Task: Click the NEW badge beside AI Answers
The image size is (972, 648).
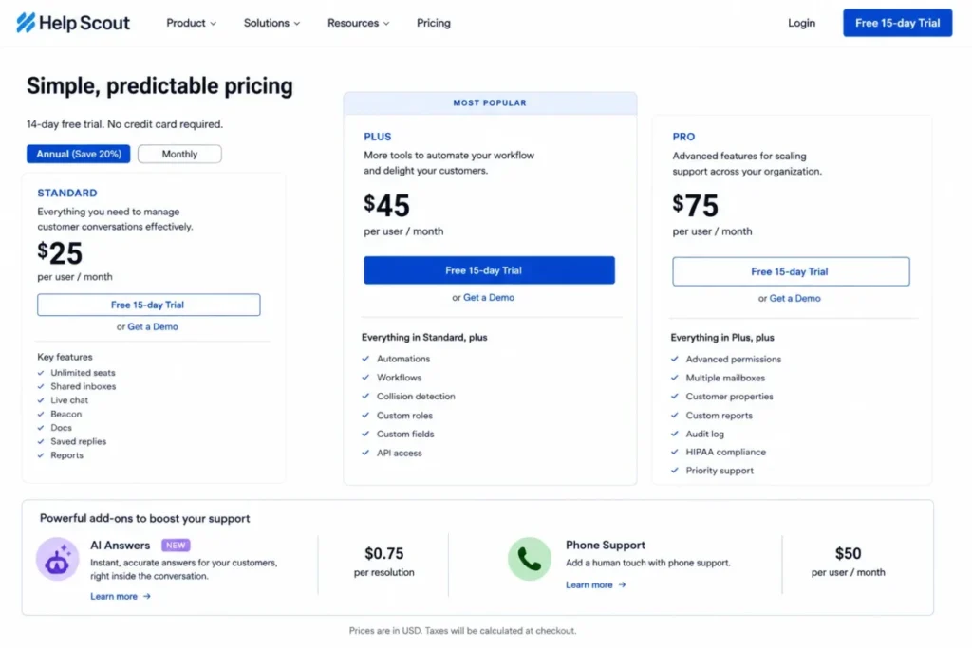Action: click(x=176, y=546)
